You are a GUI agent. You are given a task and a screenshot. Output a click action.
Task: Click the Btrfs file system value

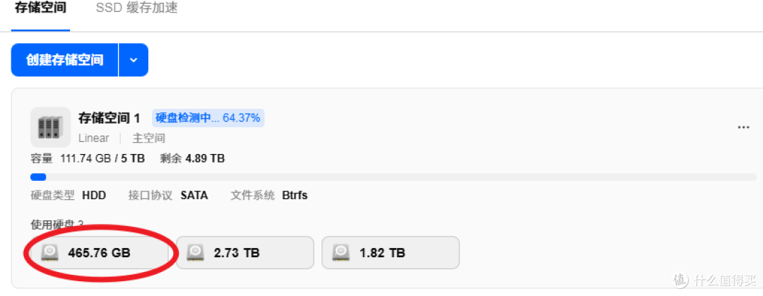point(295,196)
